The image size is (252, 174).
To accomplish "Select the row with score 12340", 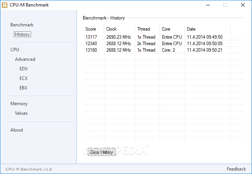I will point(164,44).
